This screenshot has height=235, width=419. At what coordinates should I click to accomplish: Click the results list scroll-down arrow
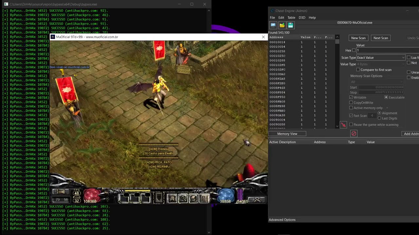coord(337,126)
